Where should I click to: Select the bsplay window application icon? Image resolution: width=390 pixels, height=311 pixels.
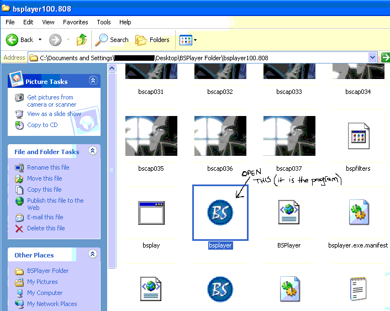click(x=151, y=213)
